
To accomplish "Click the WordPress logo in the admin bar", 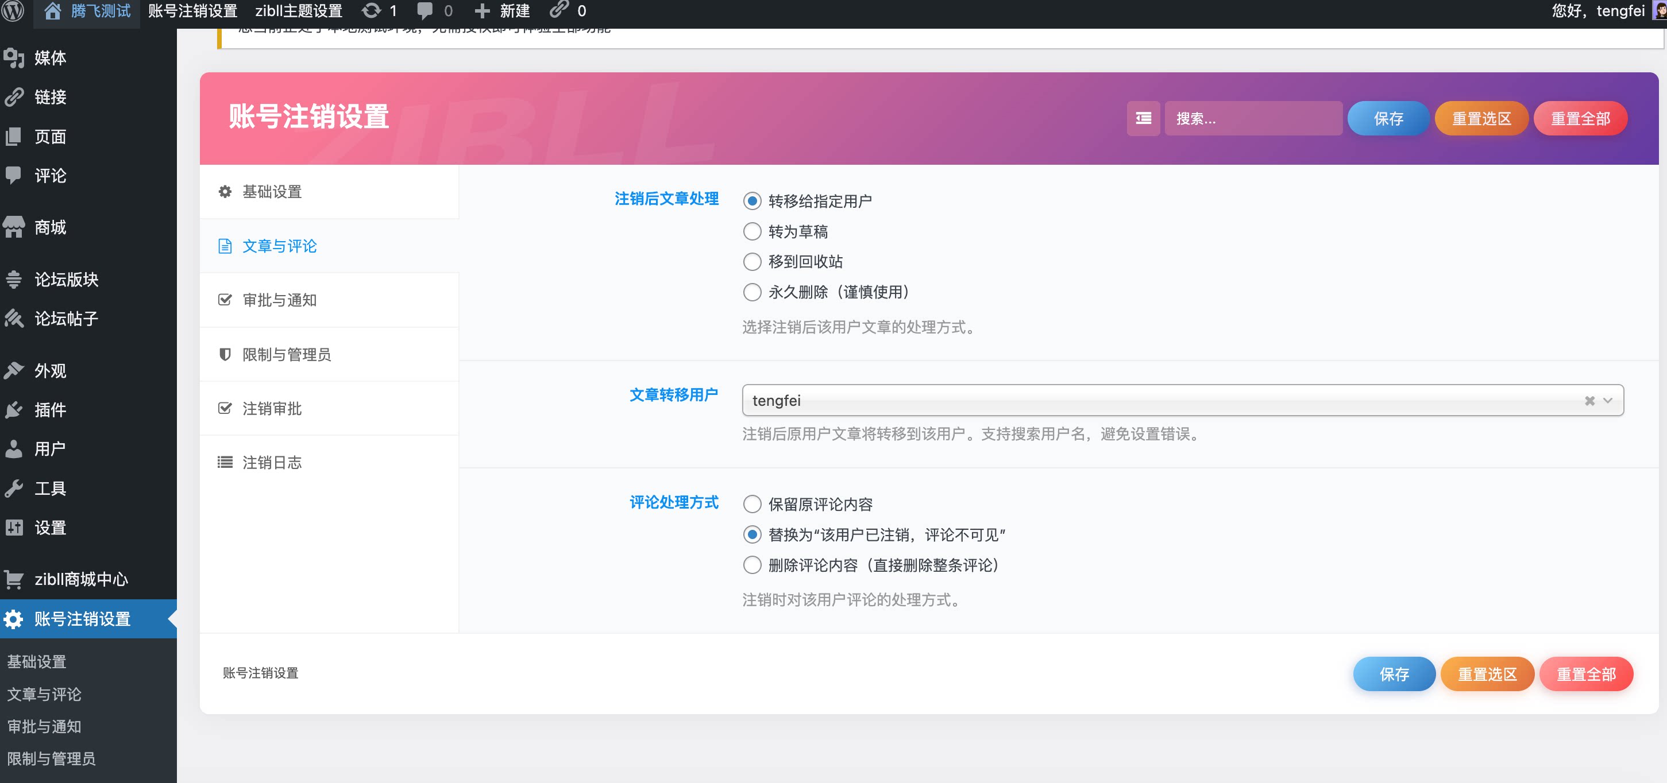I will 14,11.
